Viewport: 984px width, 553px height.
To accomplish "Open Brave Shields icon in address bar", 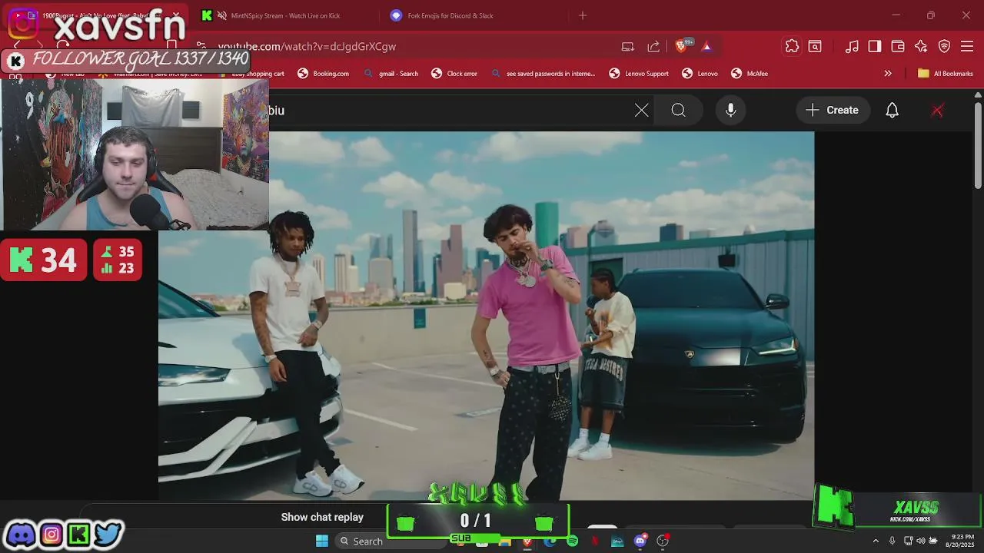I will pos(681,46).
